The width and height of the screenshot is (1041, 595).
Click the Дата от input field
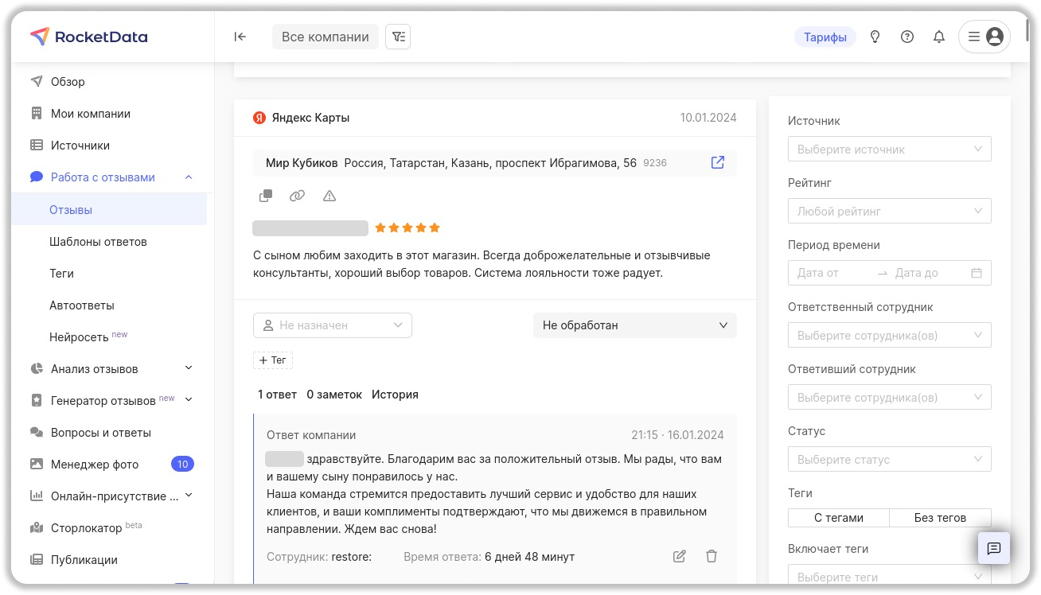tap(832, 273)
